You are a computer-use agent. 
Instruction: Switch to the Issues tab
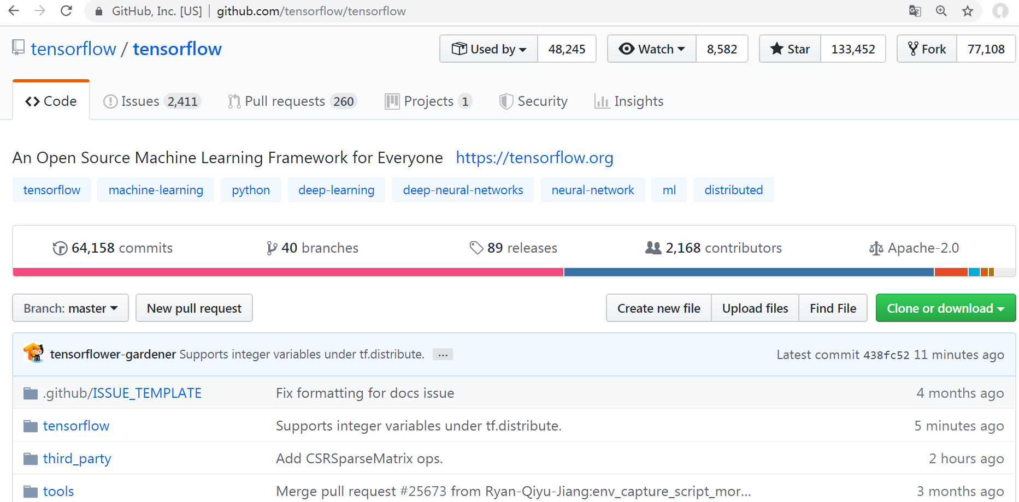tap(151, 101)
